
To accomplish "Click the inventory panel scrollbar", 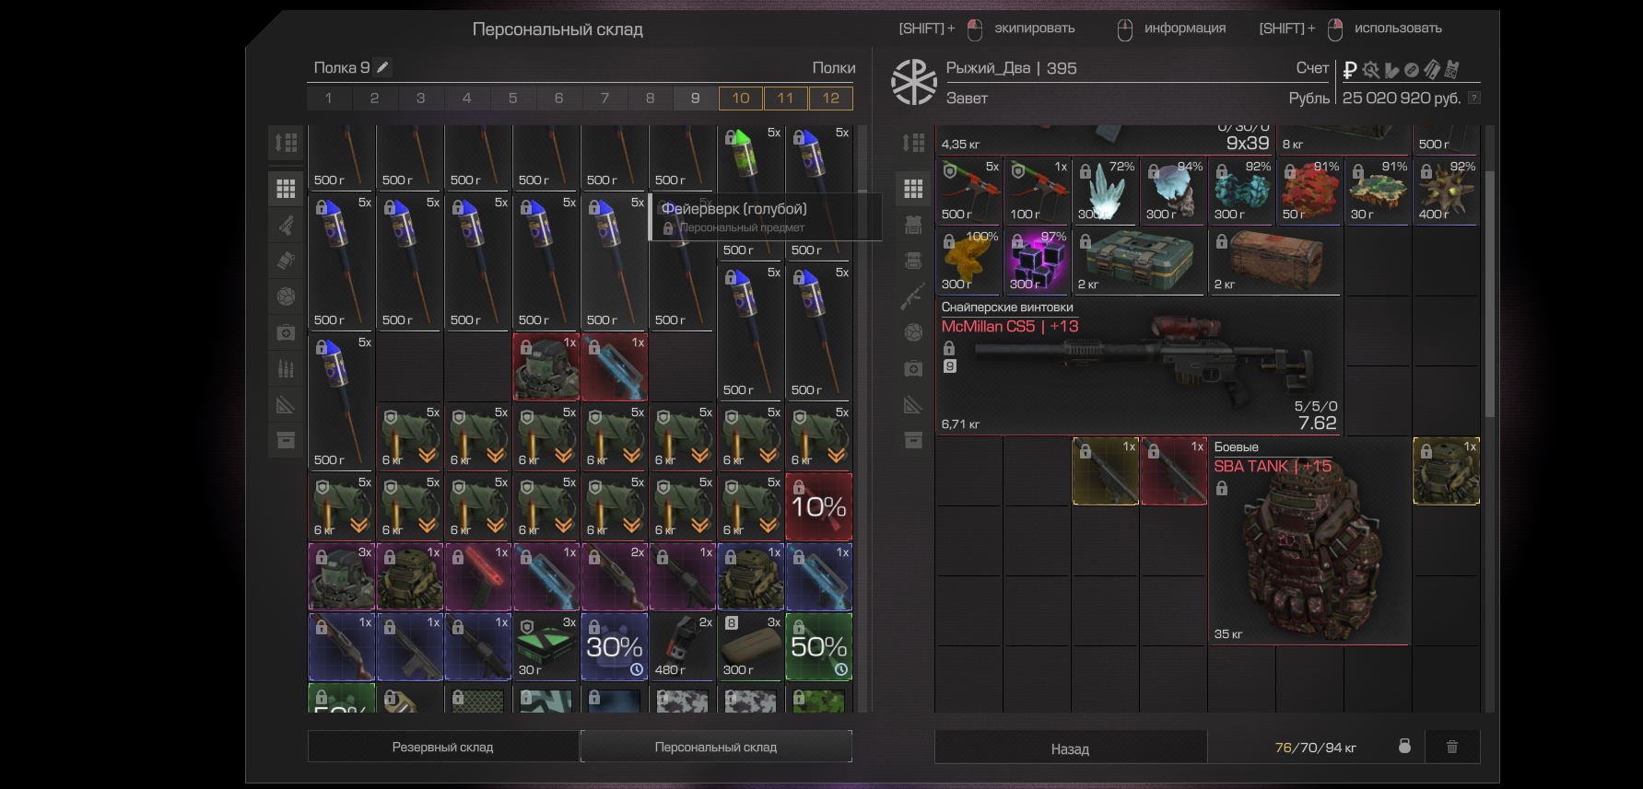I will pyautogui.click(x=1491, y=295).
